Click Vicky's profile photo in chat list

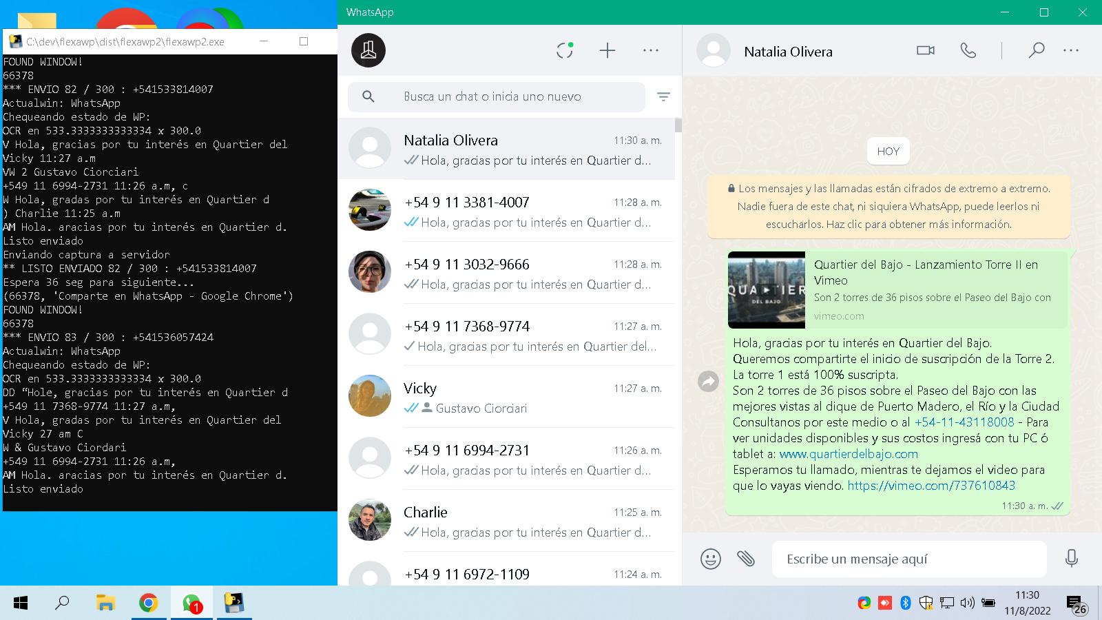pos(370,396)
